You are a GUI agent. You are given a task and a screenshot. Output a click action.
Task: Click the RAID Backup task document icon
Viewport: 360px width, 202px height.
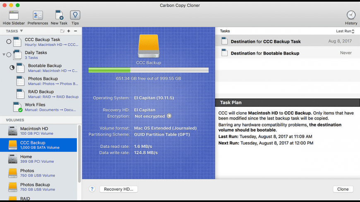20,94
